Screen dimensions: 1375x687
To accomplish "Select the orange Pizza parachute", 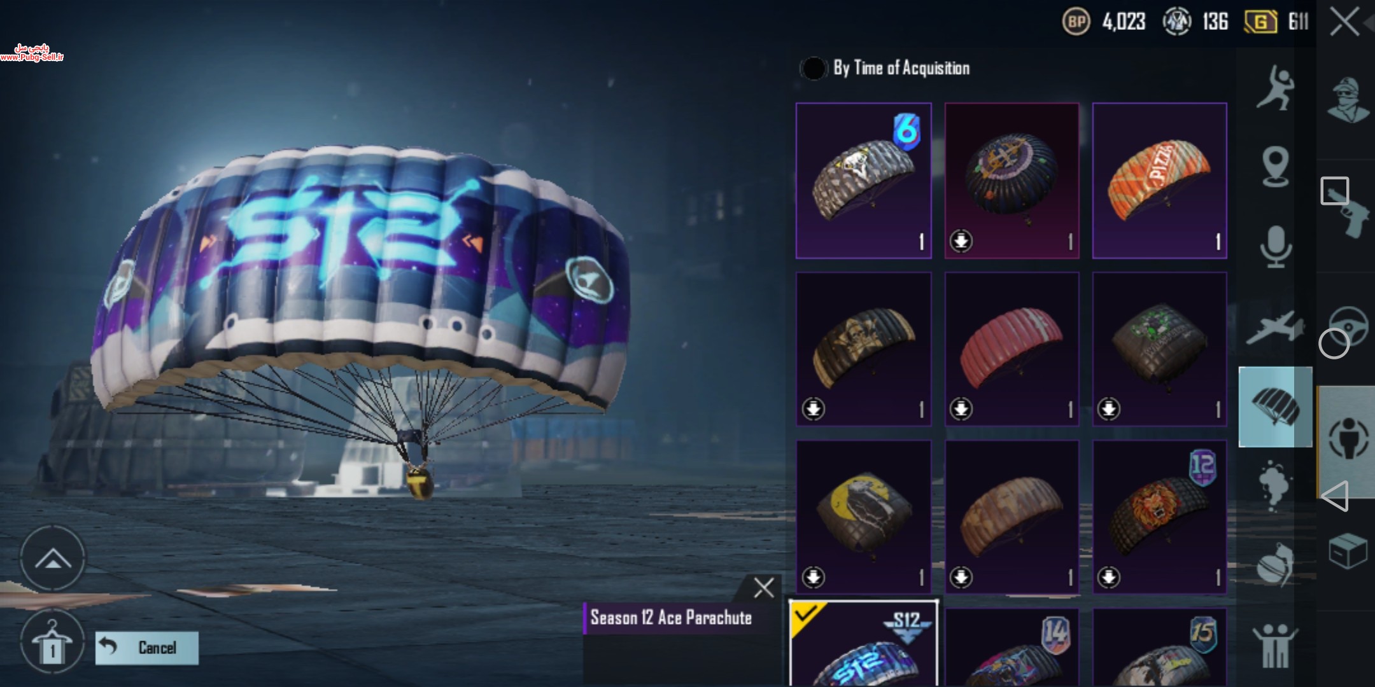I will click(1160, 181).
